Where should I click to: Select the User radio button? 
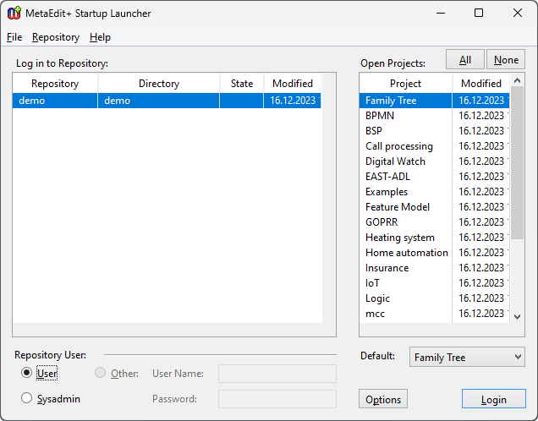(x=27, y=373)
